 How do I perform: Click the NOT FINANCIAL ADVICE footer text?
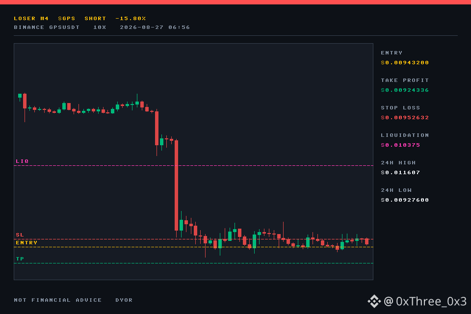(58, 300)
